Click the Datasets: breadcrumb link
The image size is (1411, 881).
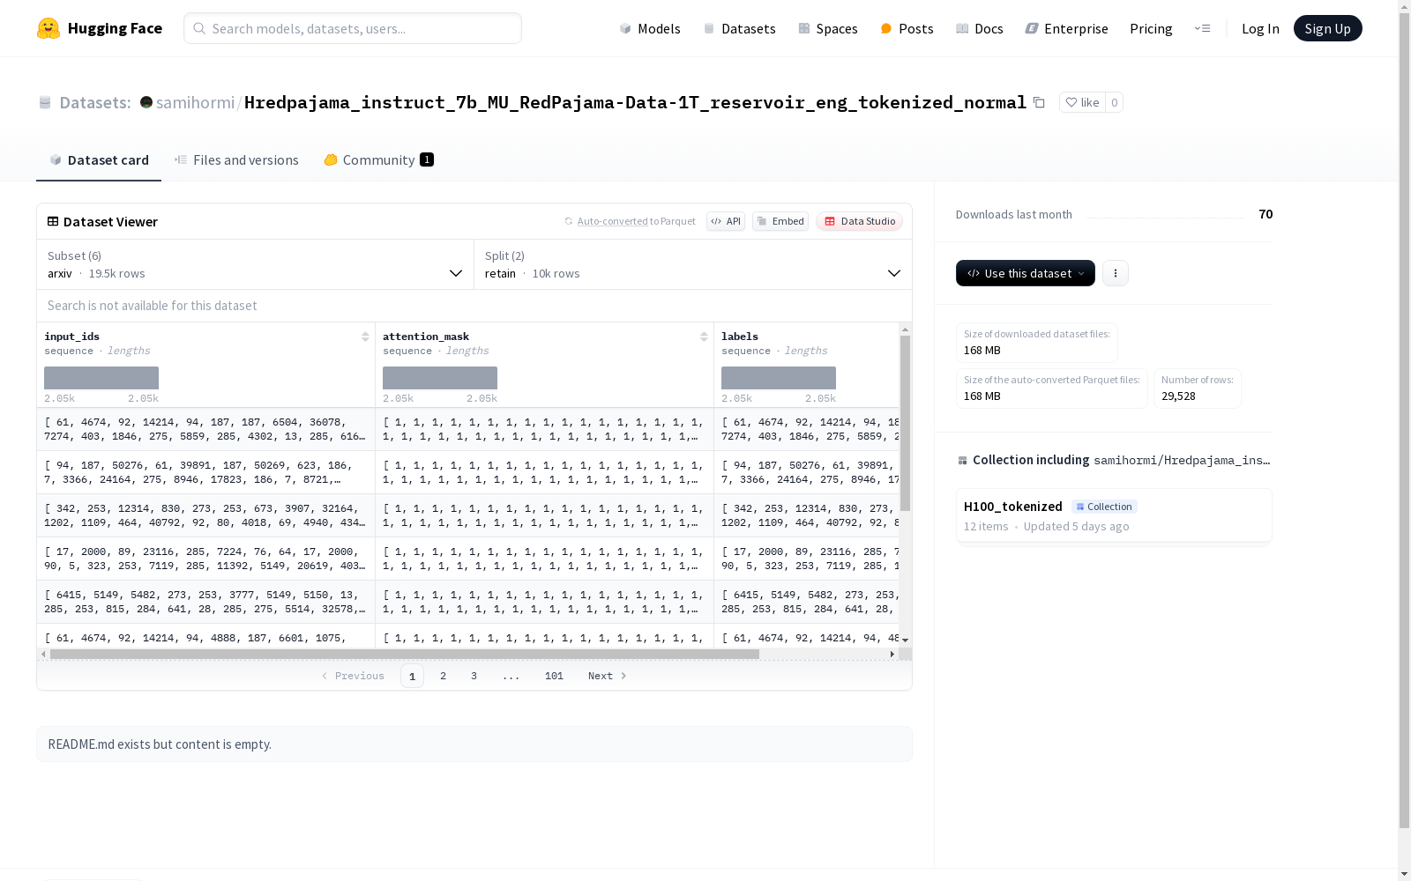point(94,102)
